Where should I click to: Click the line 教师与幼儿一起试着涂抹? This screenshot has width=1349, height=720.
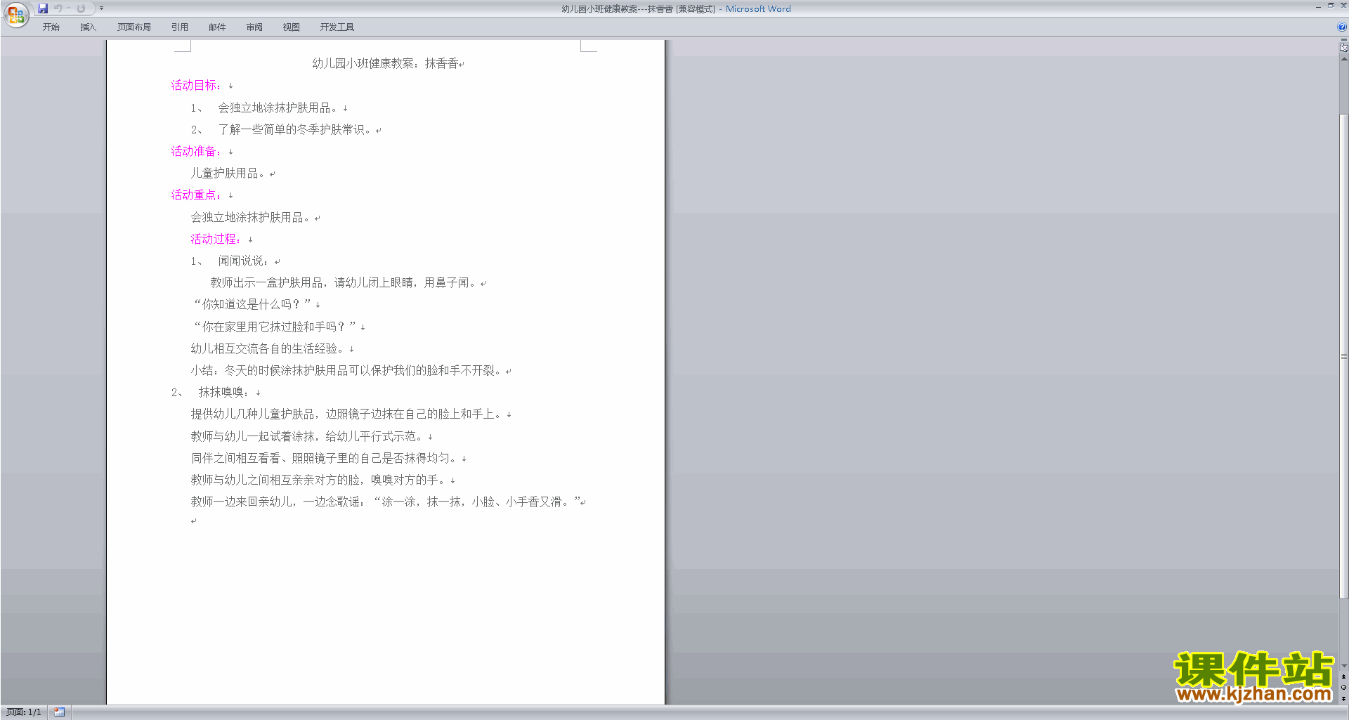point(308,437)
